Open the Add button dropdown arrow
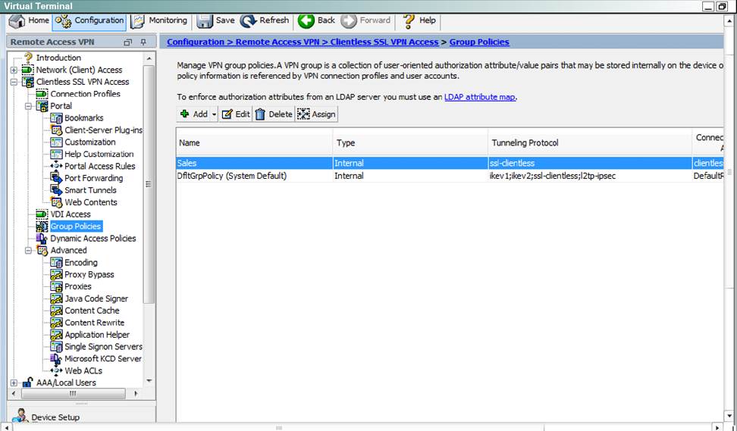This screenshot has width=737, height=431. [215, 114]
